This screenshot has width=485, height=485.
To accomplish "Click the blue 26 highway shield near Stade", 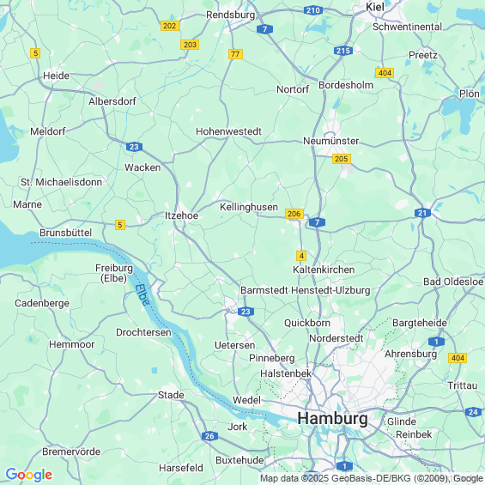I will pyautogui.click(x=209, y=436).
